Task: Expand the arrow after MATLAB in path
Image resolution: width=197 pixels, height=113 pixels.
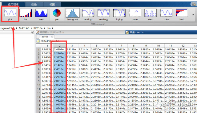Action: (31, 28)
